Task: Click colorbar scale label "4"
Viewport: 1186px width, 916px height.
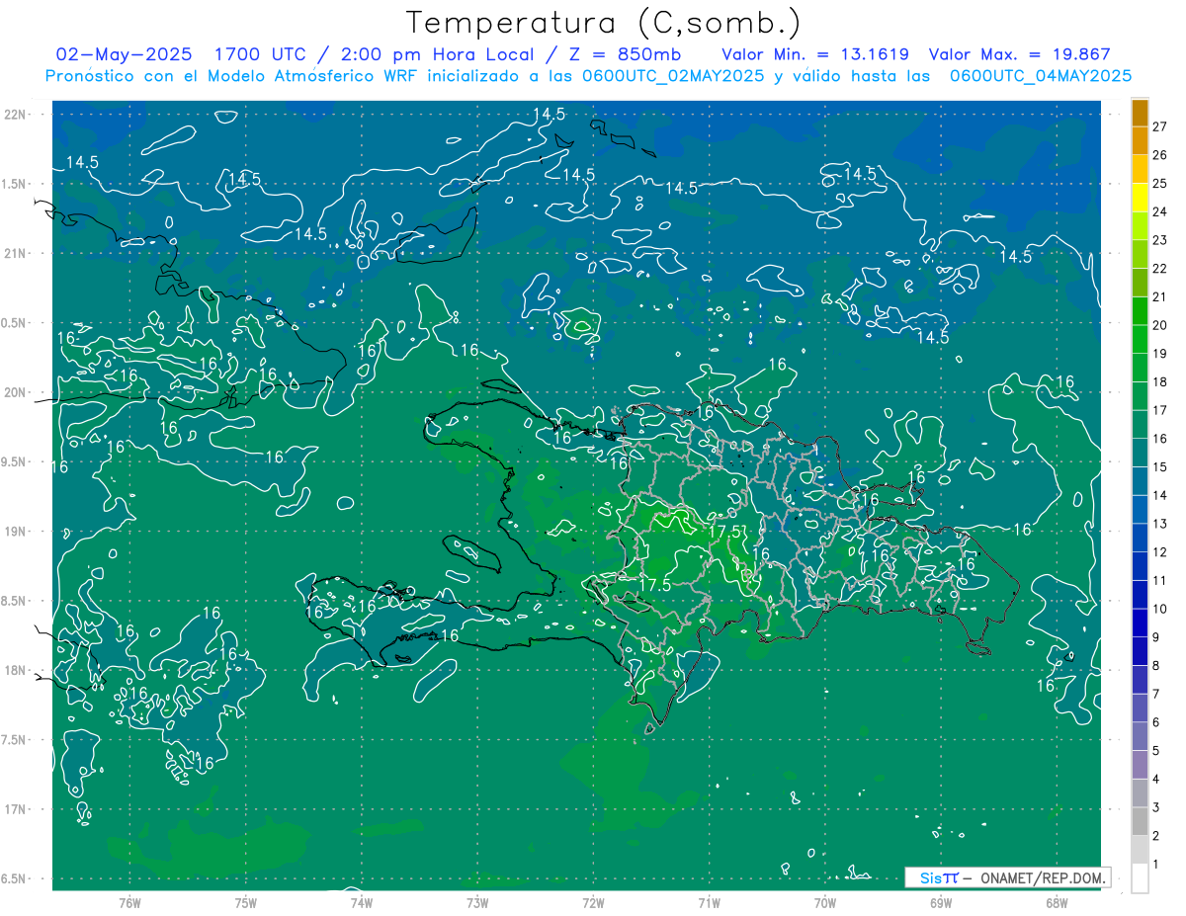Action: [1157, 779]
